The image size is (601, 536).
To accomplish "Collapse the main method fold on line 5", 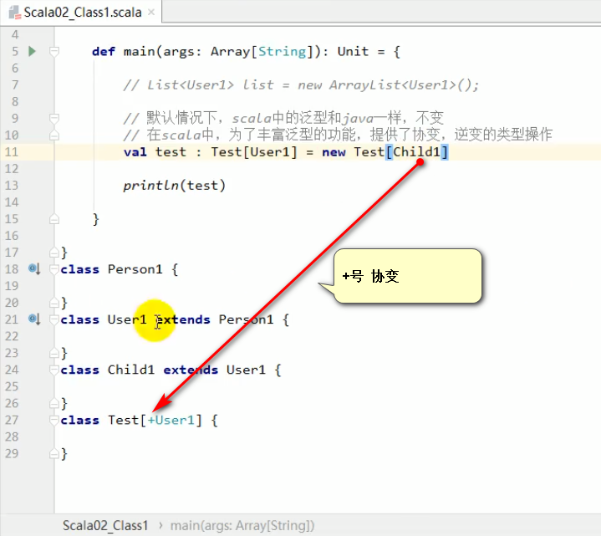I will click(x=54, y=51).
